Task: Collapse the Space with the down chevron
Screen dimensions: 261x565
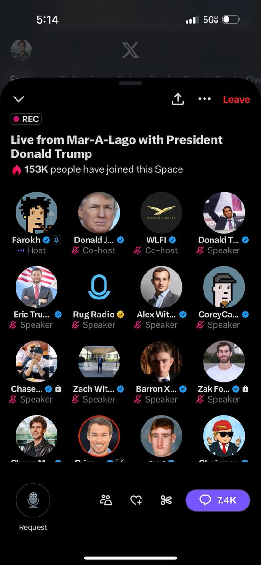Action: 18,99
